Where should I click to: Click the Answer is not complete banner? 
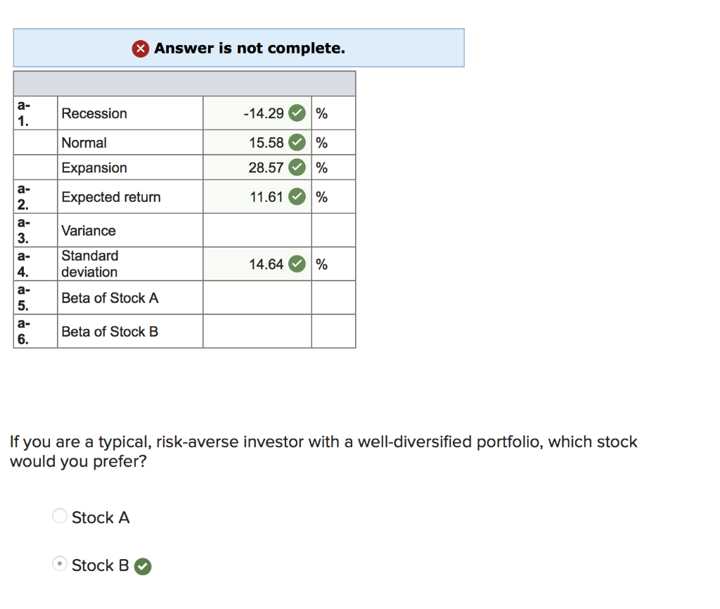pyautogui.click(x=239, y=48)
